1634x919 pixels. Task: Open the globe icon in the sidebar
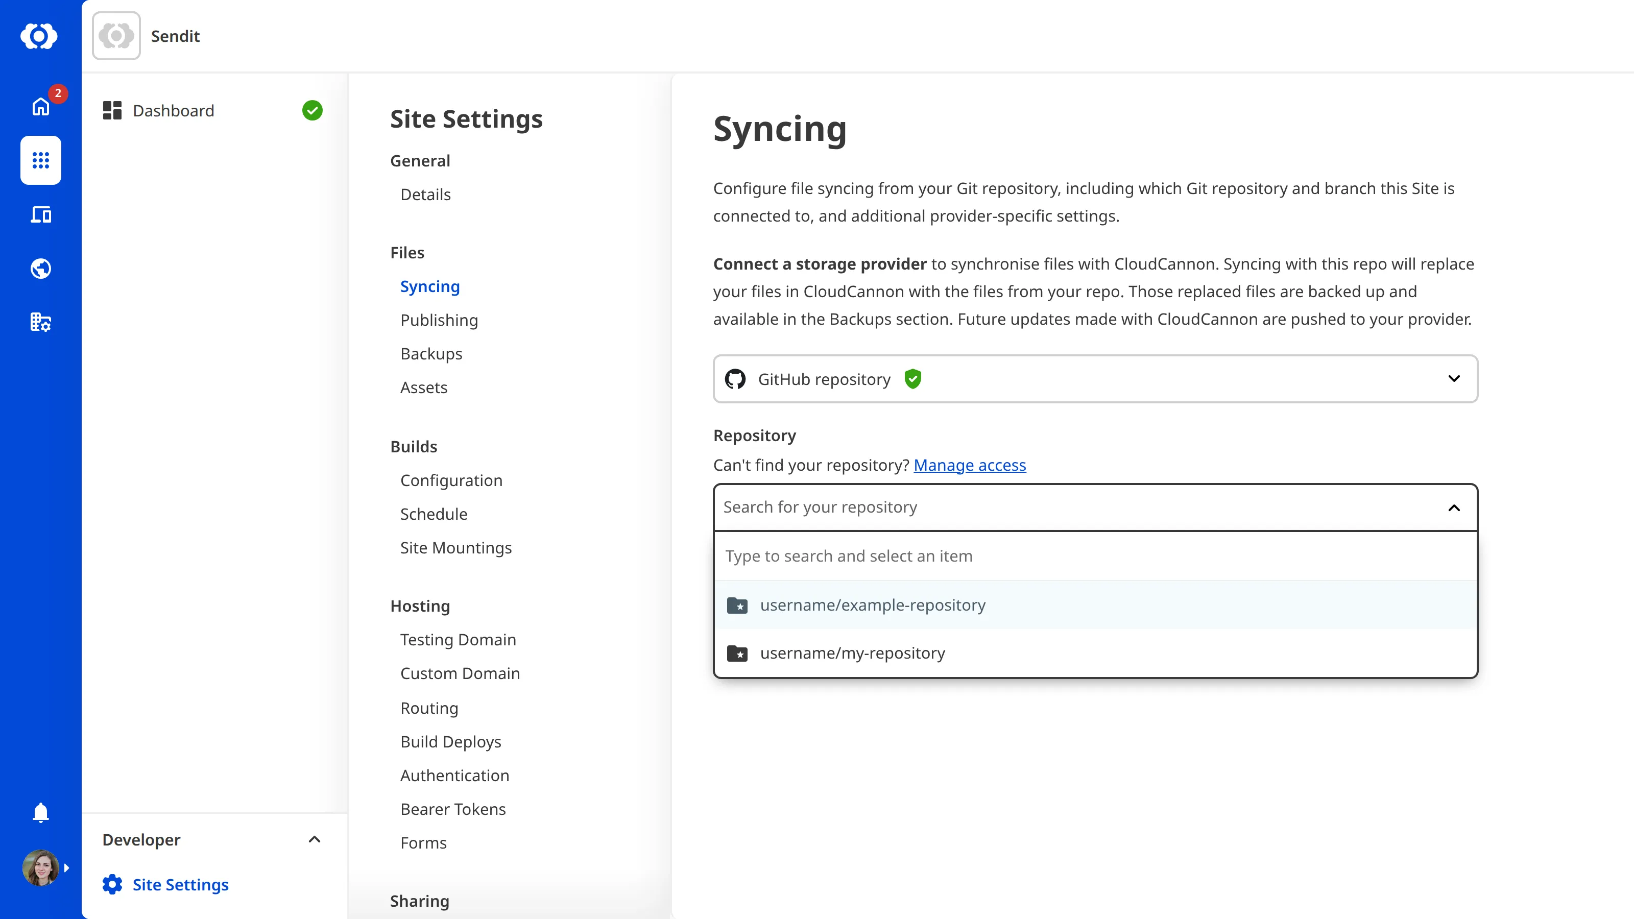(40, 268)
